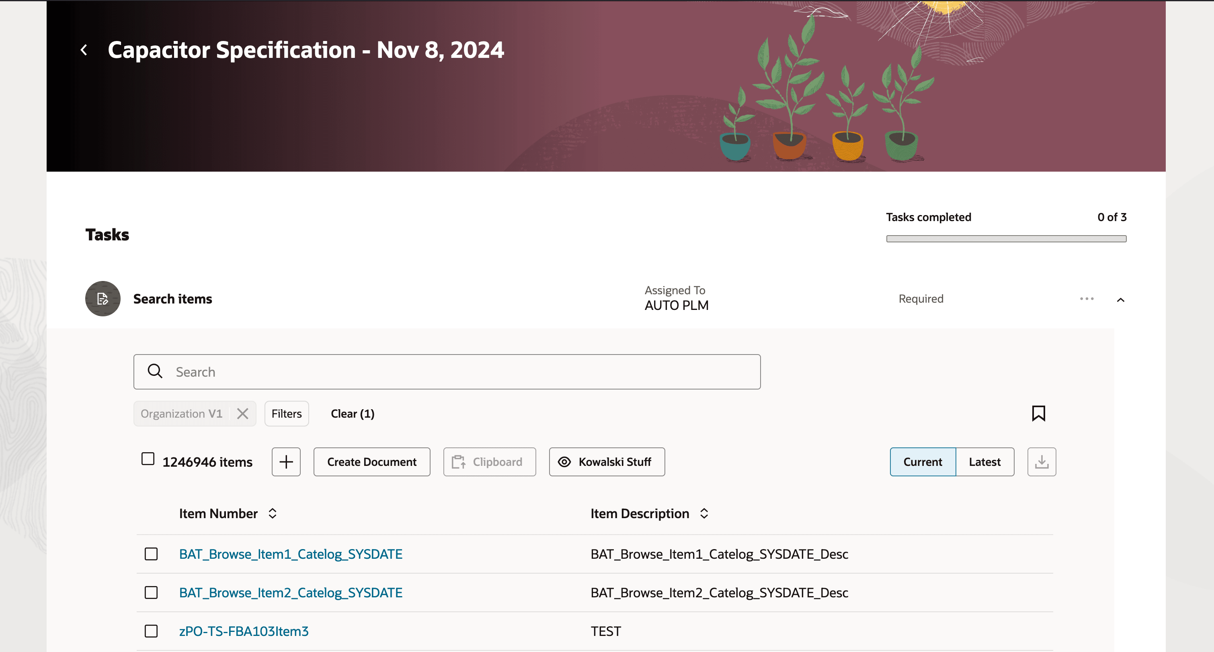Remove the Organization V1 filter chip

click(x=242, y=414)
